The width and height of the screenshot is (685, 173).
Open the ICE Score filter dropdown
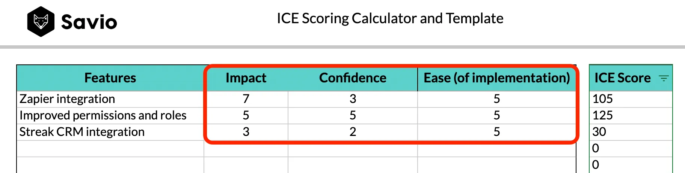point(664,78)
